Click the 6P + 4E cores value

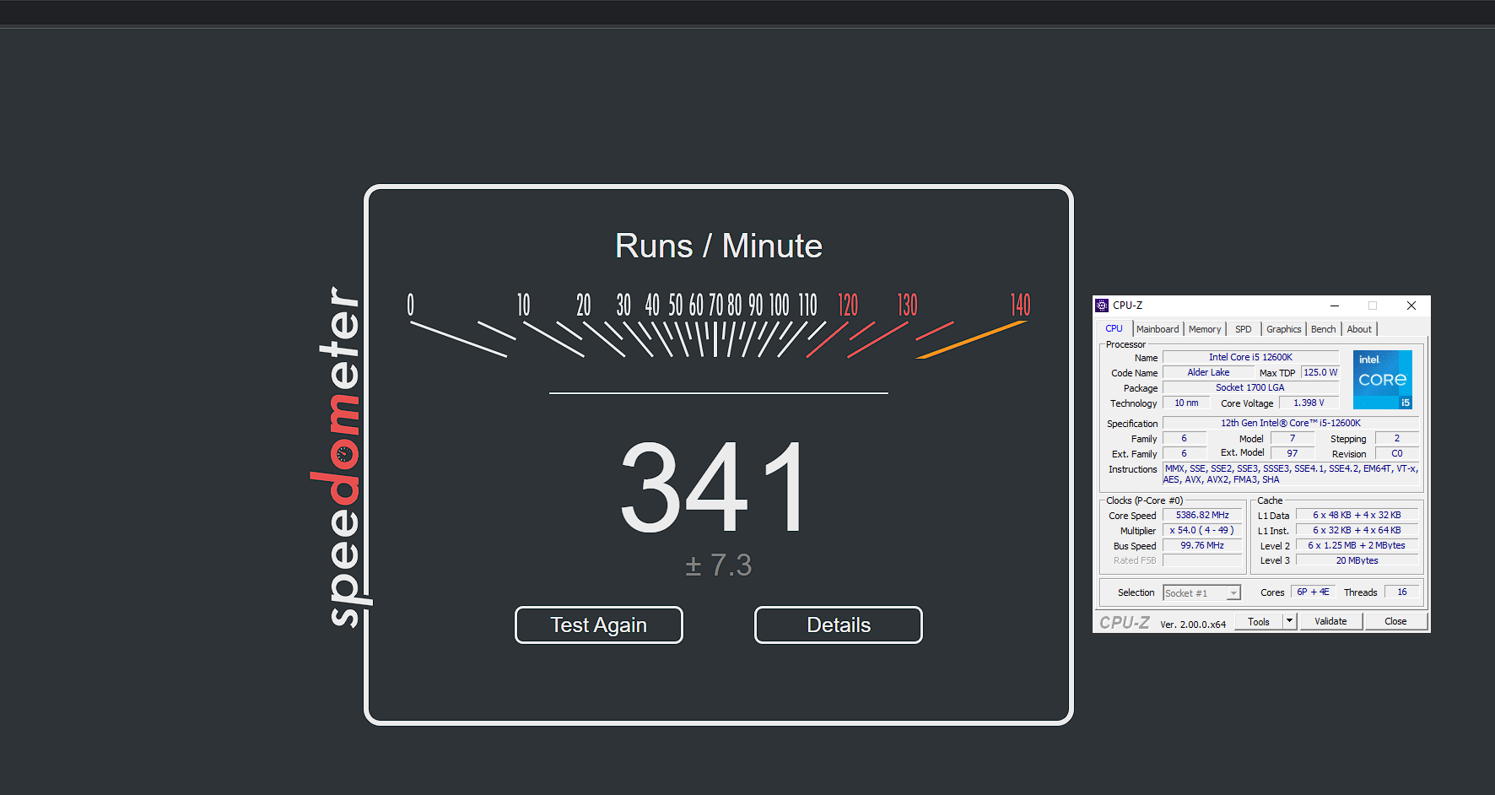pos(1313,592)
